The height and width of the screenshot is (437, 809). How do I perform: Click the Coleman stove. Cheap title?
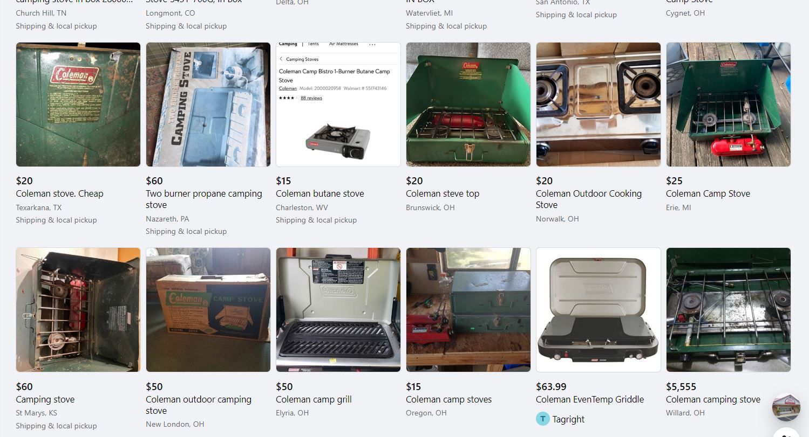[x=59, y=193]
